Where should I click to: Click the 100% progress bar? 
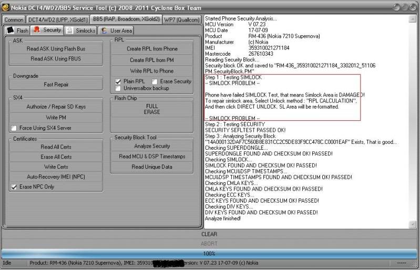(209, 253)
